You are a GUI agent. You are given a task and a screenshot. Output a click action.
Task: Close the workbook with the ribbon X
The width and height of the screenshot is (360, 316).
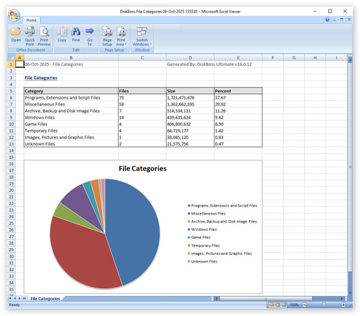(349, 20)
